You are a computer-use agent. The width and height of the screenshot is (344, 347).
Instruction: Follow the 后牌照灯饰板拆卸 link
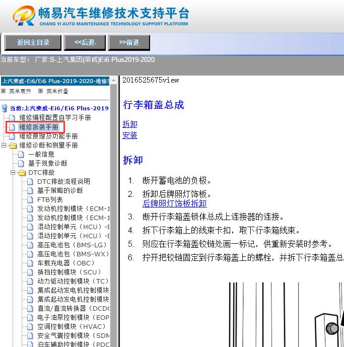tap(175, 203)
